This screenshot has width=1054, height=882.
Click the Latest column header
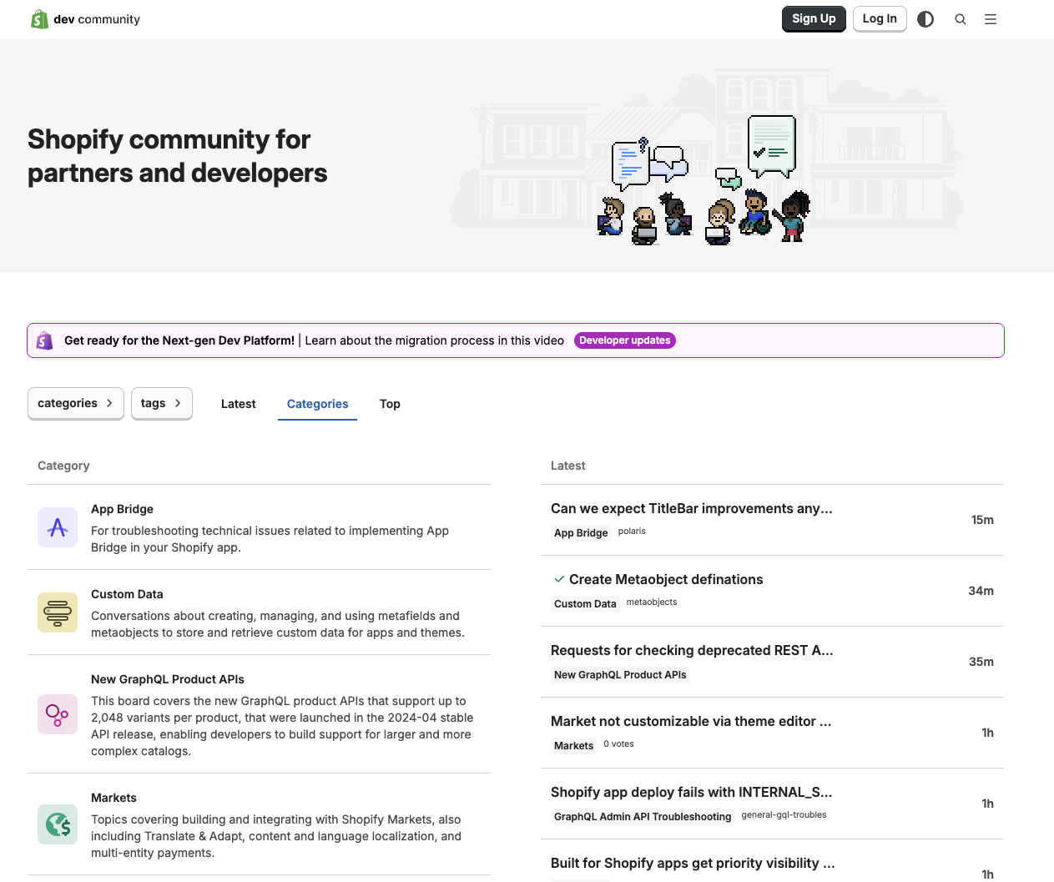point(568,466)
